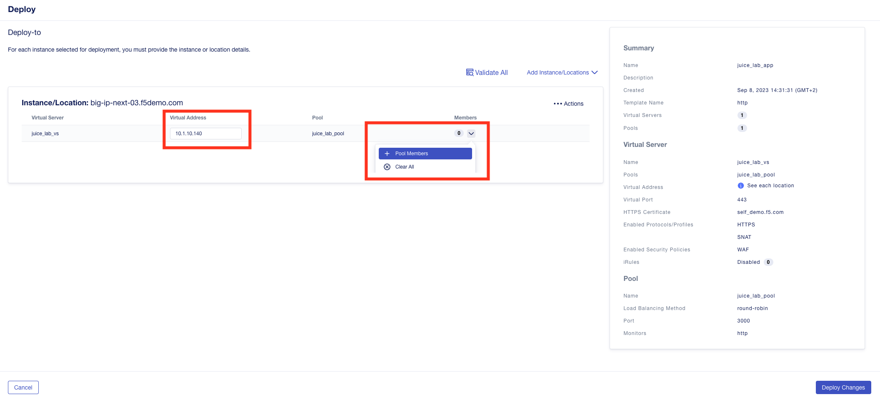Click the See each location text
Screen dimensions: 880x402
pos(770,186)
